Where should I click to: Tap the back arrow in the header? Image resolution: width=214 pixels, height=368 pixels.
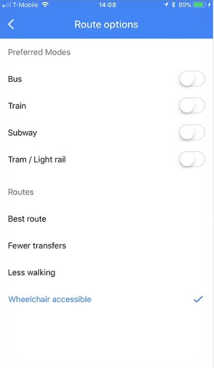click(x=11, y=24)
